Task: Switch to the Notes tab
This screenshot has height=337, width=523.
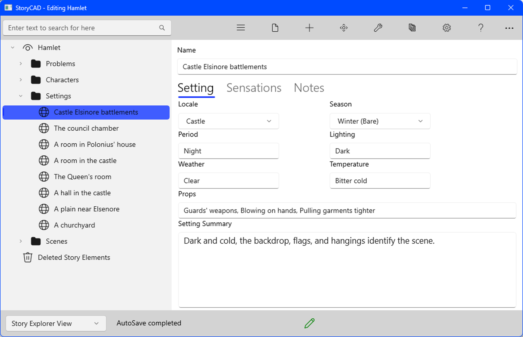Action: [x=309, y=88]
